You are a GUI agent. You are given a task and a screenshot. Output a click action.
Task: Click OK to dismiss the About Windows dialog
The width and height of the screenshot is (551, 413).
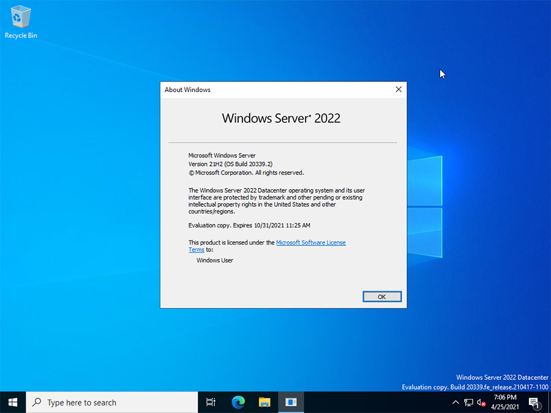[382, 296]
